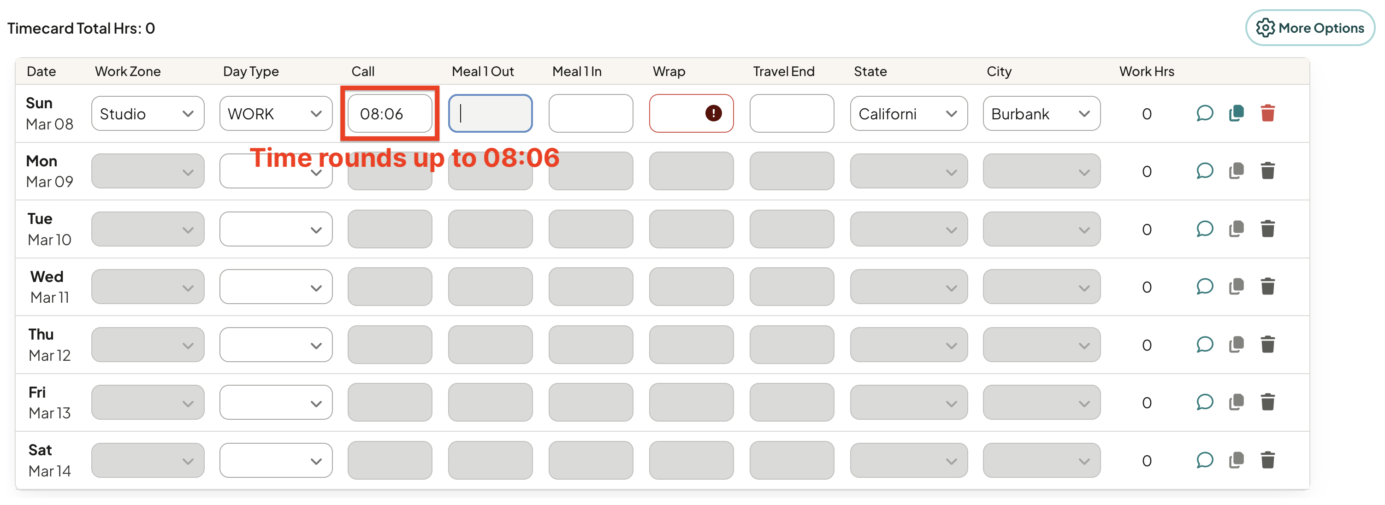Click the Meal 1 Out field for Sunday
Image resolution: width=1385 pixels, height=505 pixels.
click(x=491, y=113)
